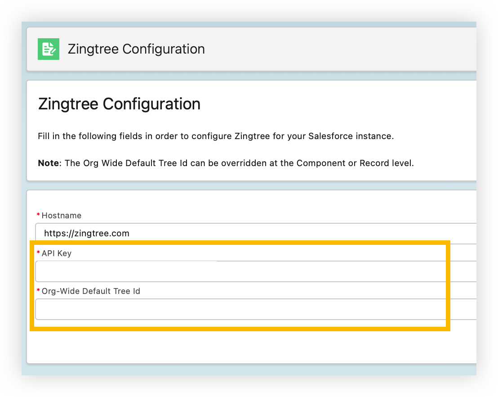Click the red asterisk beside API Key

[x=39, y=253]
